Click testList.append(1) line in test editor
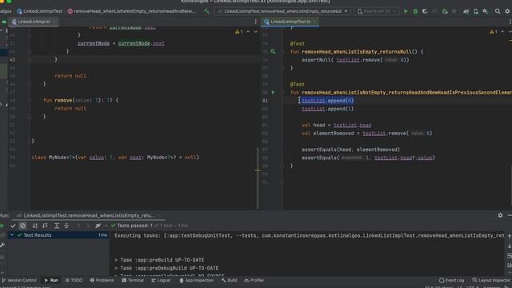 [x=327, y=109]
